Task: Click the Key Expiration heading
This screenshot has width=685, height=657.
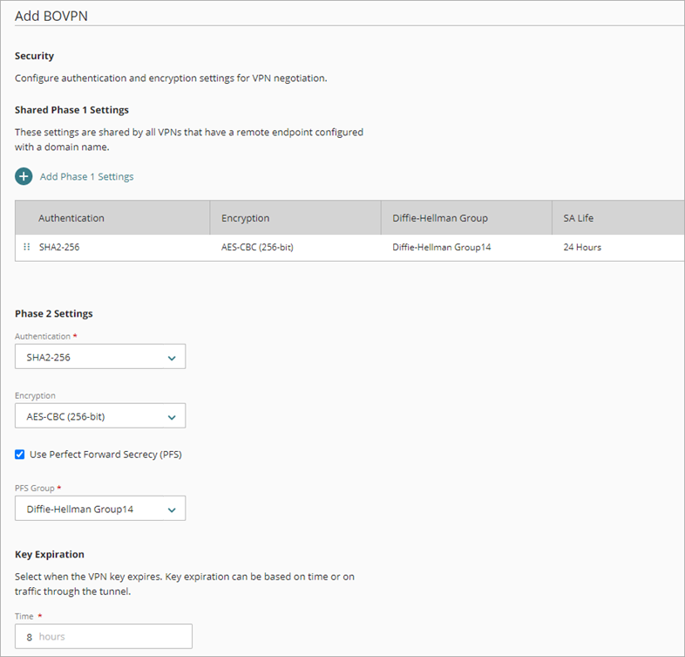Action: coord(50,554)
